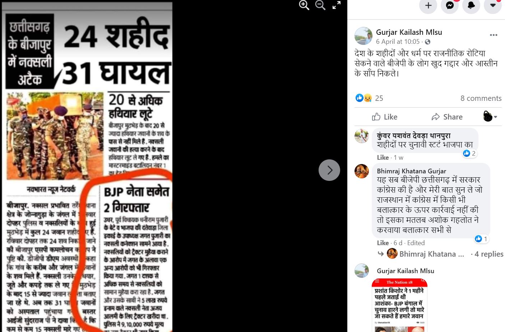Like the कुंवर यशवंत देवड़ा comment
The width and height of the screenshot is (505, 332).
pos(383,158)
